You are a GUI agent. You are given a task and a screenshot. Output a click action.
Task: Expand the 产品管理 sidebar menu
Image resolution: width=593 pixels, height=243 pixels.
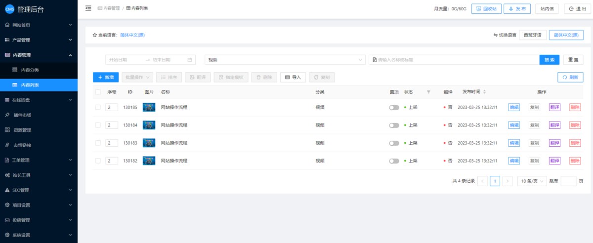pyautogui.click(x=39, y=40)
